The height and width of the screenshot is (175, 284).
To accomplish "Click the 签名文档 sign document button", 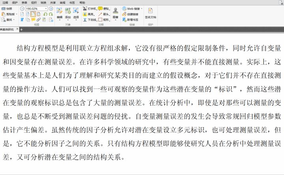I will coord(151,13).
